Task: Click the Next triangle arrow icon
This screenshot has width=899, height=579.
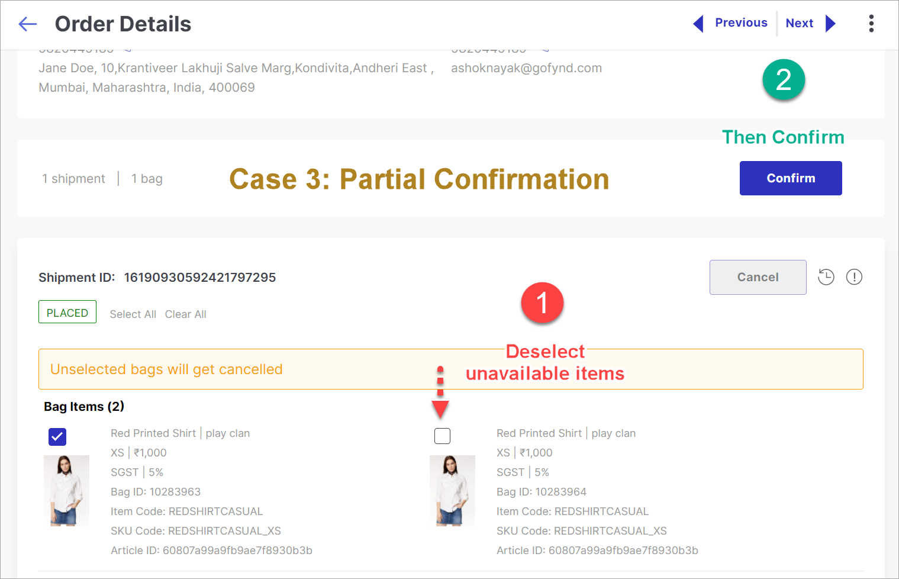Action: pos(830,24)
